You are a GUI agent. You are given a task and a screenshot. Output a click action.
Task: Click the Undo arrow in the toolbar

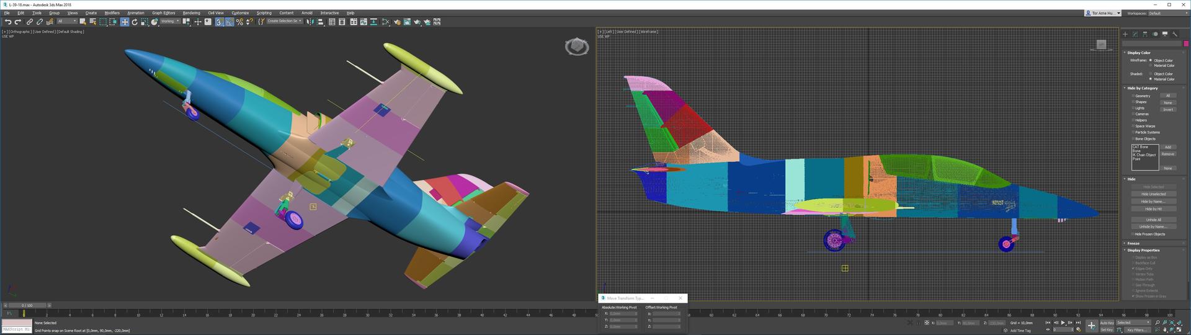tap(8, 22)
